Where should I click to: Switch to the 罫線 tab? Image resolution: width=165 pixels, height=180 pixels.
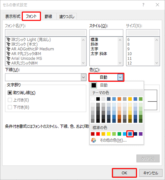coord(48,17)
